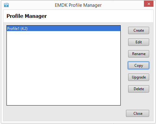The image size is (156, 124).
Task: Delete the selected profile
Action: 139,89
